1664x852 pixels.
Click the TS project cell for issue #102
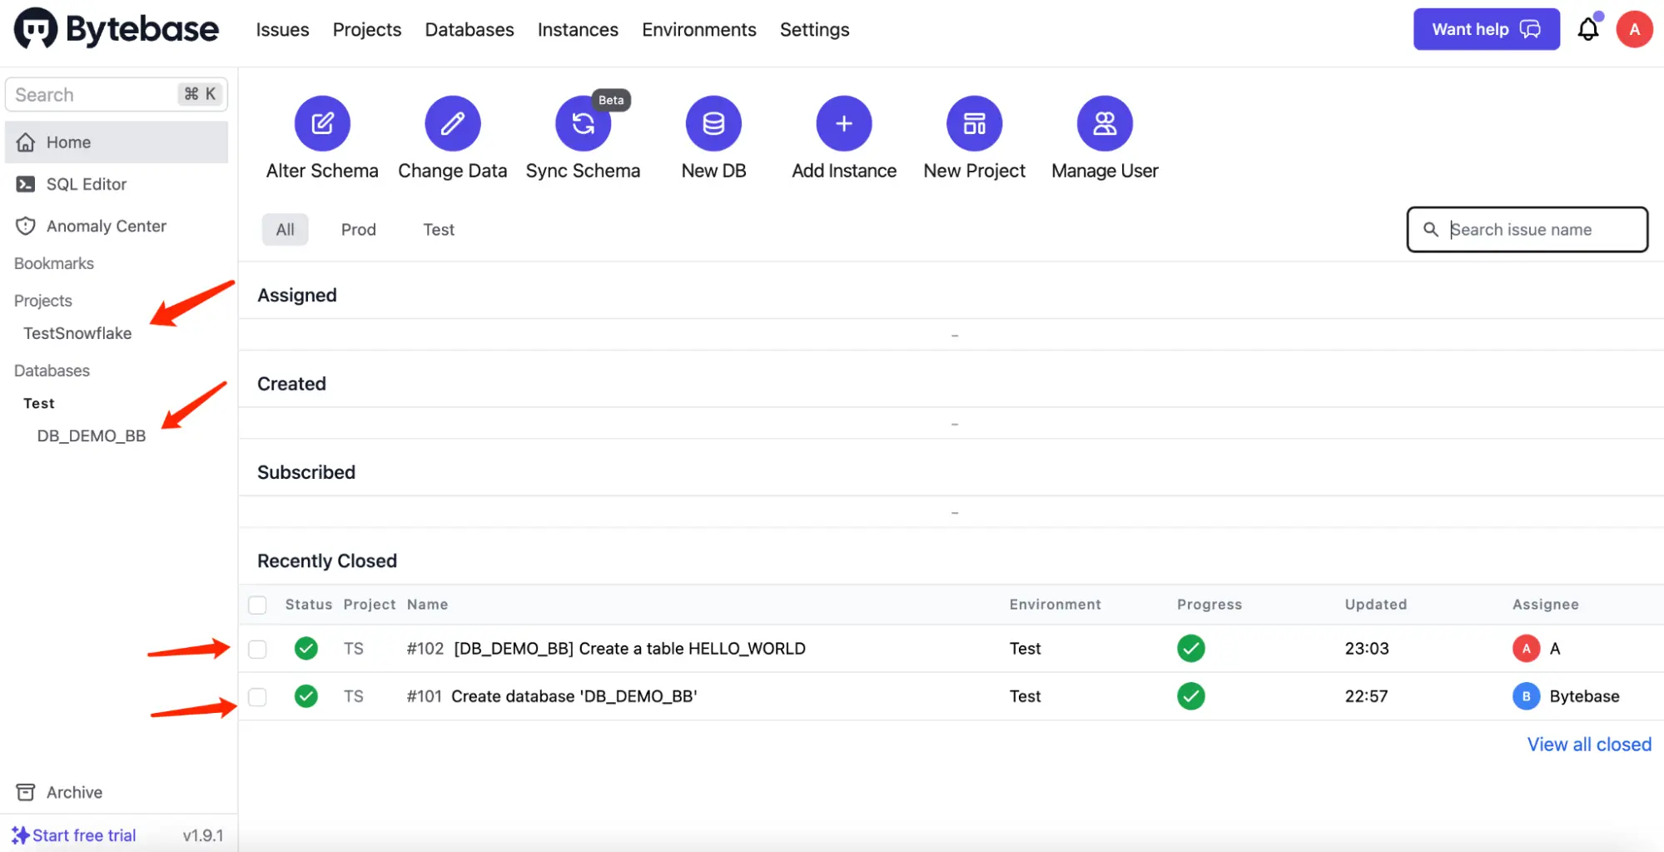(x=354, y=648)
